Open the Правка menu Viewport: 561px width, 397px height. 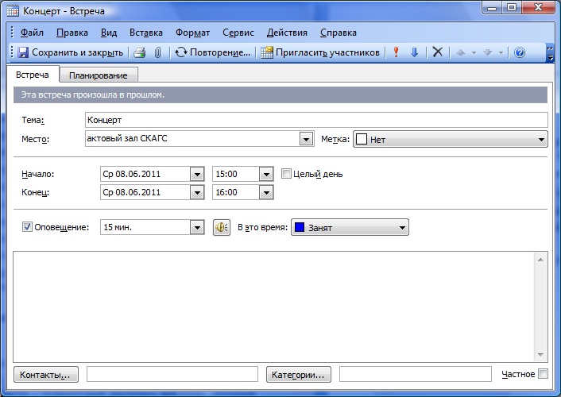(72, 33)
